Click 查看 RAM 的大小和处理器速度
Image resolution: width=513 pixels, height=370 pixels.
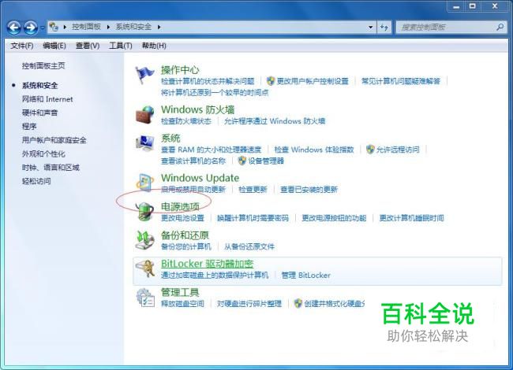(x=211, y=150)
